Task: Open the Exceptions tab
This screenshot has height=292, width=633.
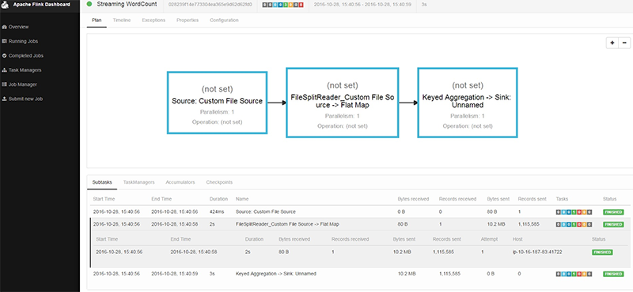Action: point(154,21)
